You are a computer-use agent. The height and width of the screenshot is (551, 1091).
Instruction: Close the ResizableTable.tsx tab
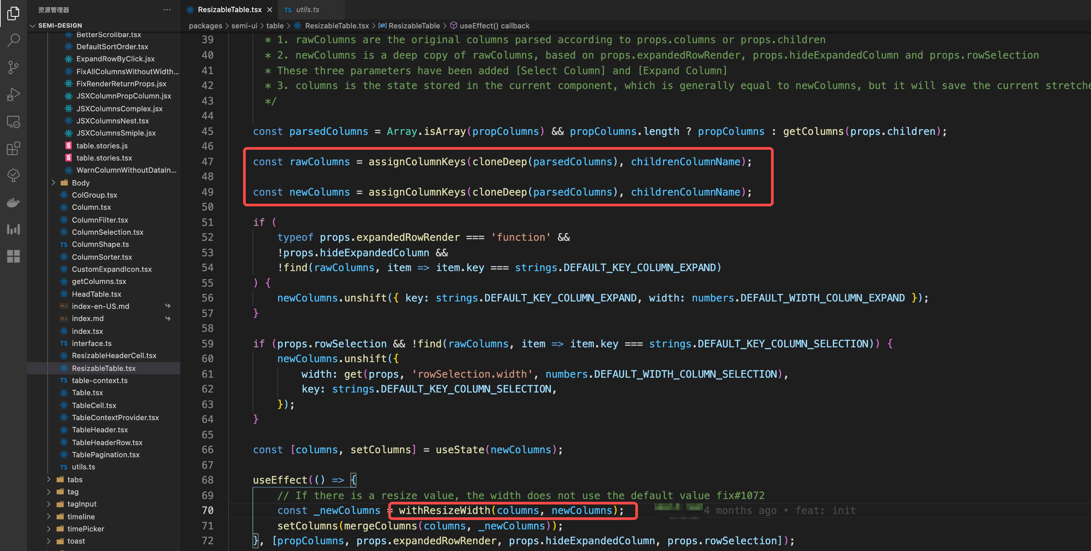pos(270,9)
